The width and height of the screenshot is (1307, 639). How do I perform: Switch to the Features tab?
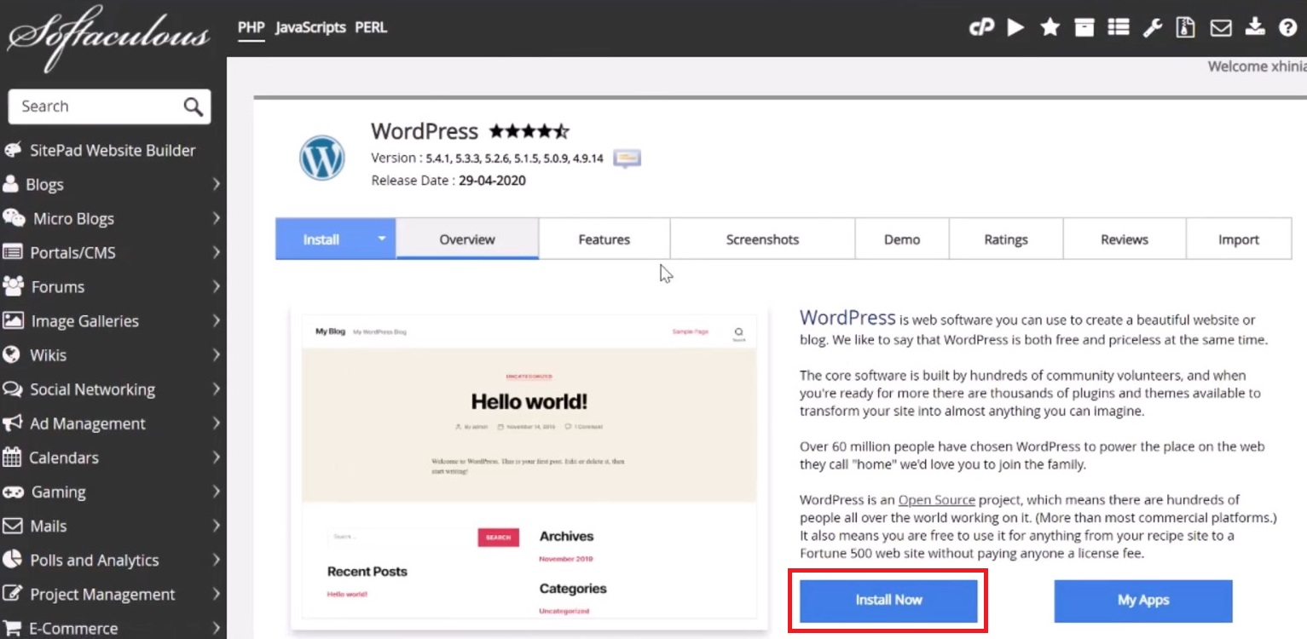tap(604, 239)
